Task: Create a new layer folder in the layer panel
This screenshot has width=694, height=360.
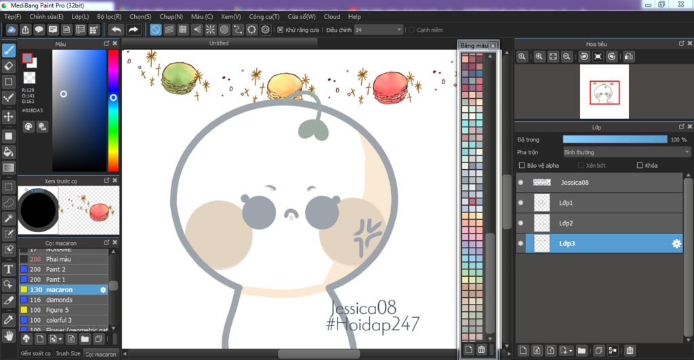Action: [581, 351]
